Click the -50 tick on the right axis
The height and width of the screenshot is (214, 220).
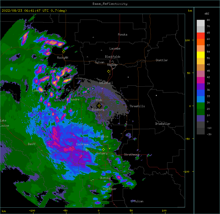pyautogui.click(x=187, y=139)
